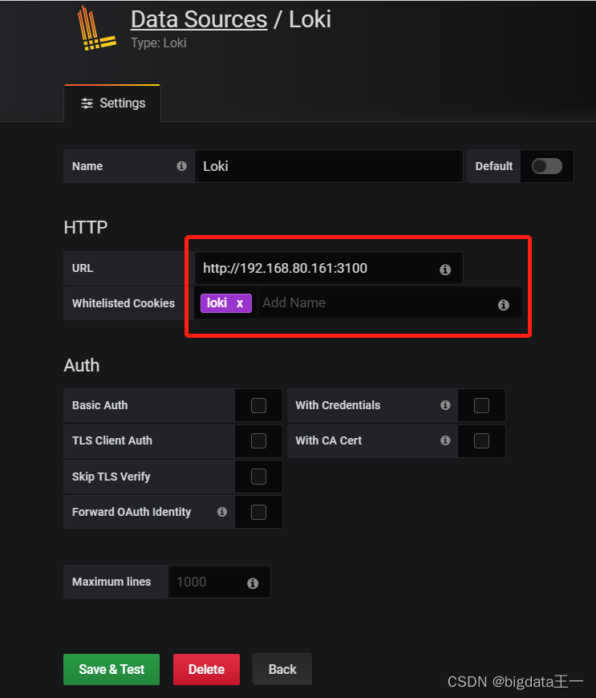This screenshot has height=698, width=596.
Task: Click the Default label text
Action: [493, 166]
